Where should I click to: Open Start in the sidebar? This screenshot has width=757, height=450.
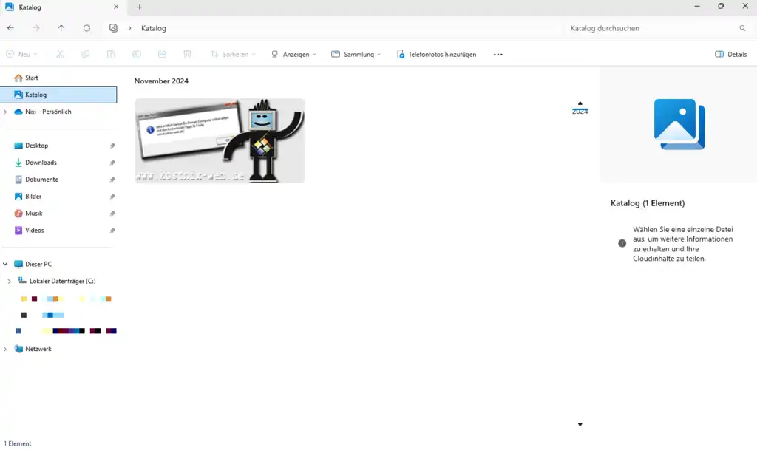click(32, 78)
